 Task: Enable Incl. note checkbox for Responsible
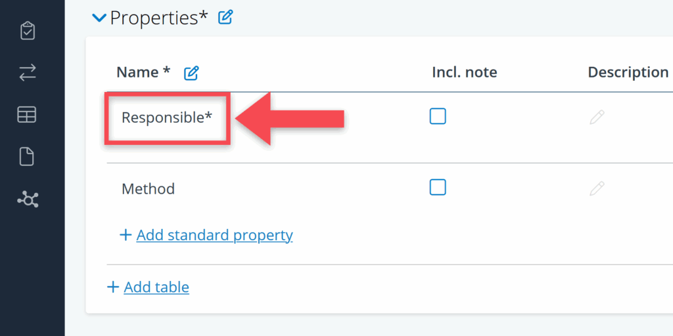pyautogui.click(x=438, y=116)
